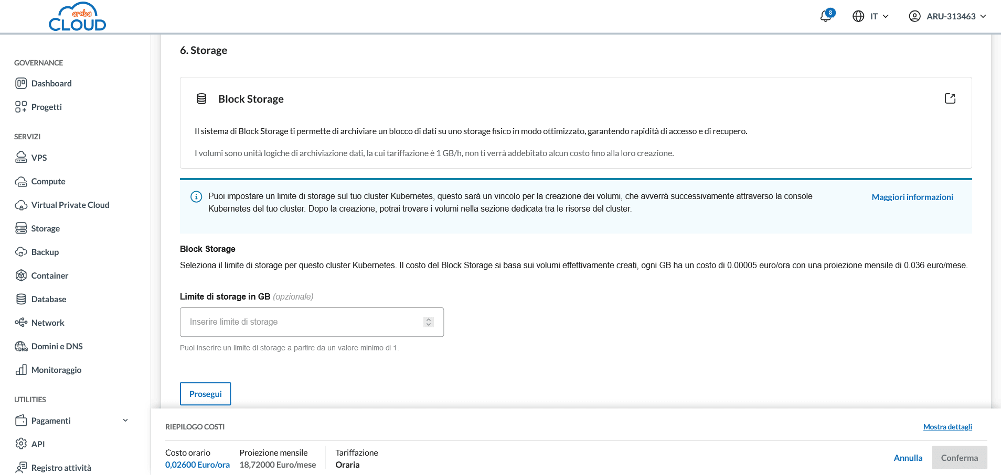Go to Dashboard in sidebar
1001x475 pixels.
click(51, 83)
